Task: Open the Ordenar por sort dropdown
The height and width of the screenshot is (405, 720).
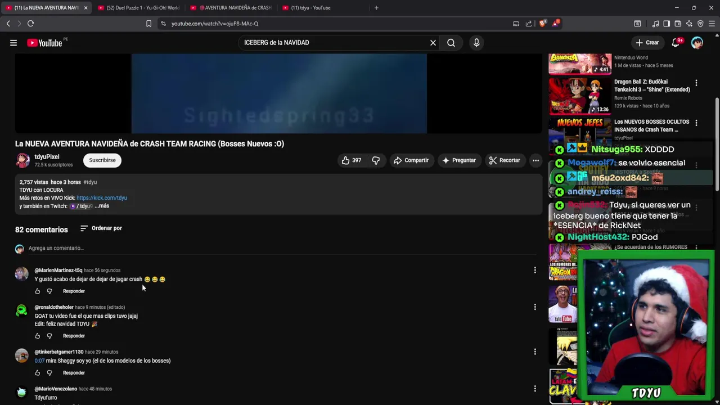Action: pyautogui.click(x=101, y=228)
